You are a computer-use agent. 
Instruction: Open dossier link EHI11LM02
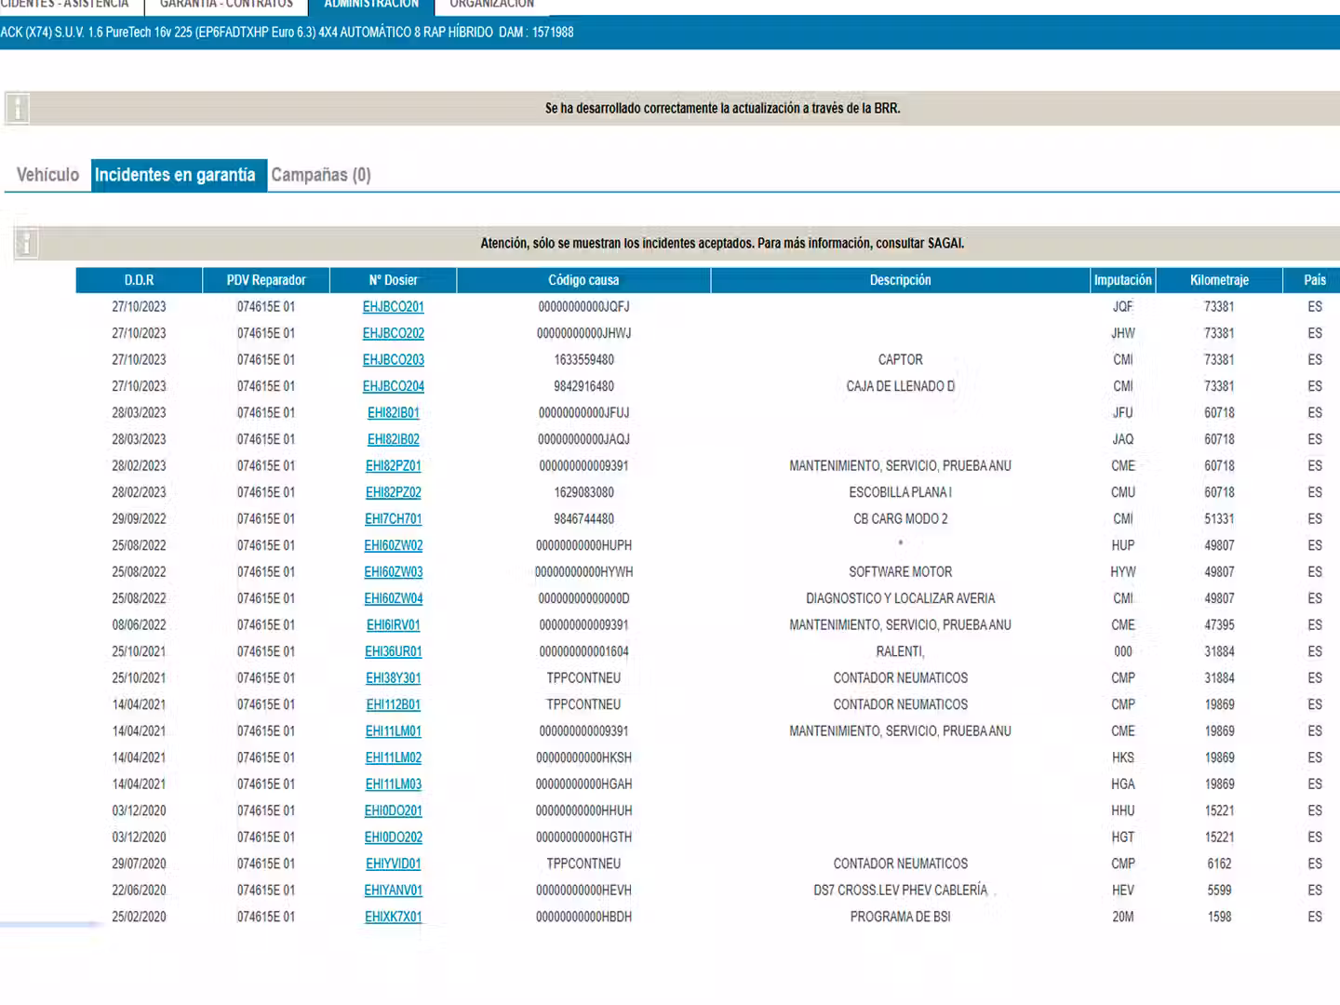pyautogui.click(x=394, y=757)
